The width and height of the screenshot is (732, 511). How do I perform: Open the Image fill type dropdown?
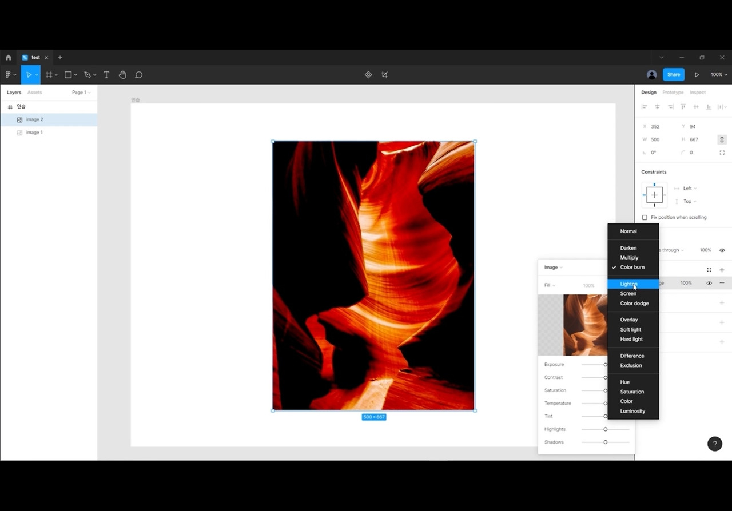[x=553, y=268]
